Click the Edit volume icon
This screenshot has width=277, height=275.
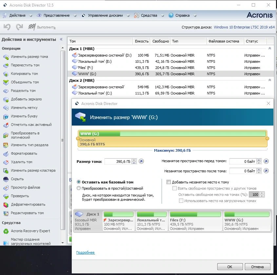pos(6,213)
